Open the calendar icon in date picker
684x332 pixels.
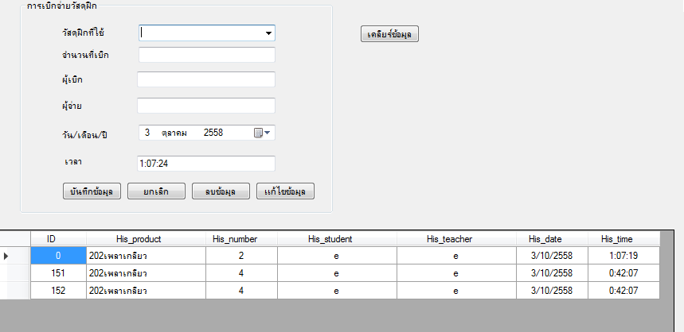coord(258,133)
